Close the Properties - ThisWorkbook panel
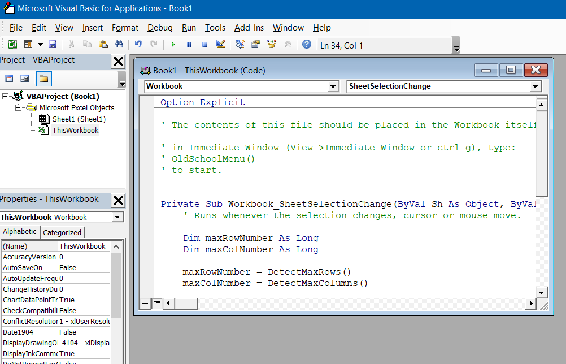This screenshot has height=364, width=566. click(118, 200)
